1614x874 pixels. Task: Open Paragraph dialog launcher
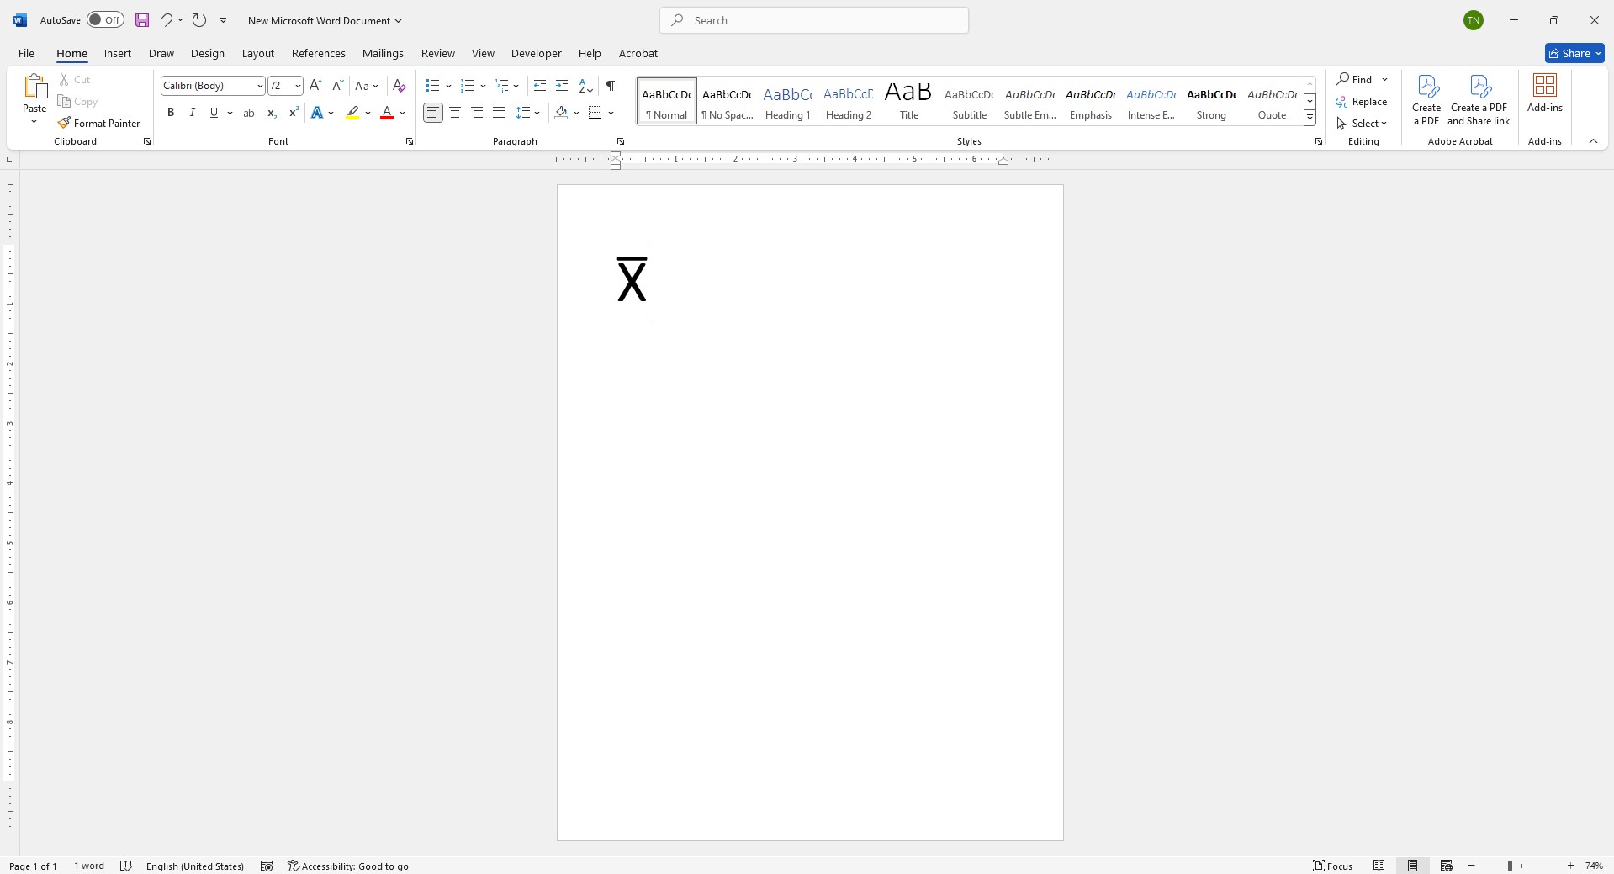pos(621,141)
